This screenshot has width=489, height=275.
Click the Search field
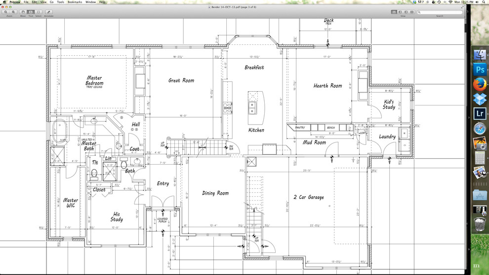(x=440, y=12)
